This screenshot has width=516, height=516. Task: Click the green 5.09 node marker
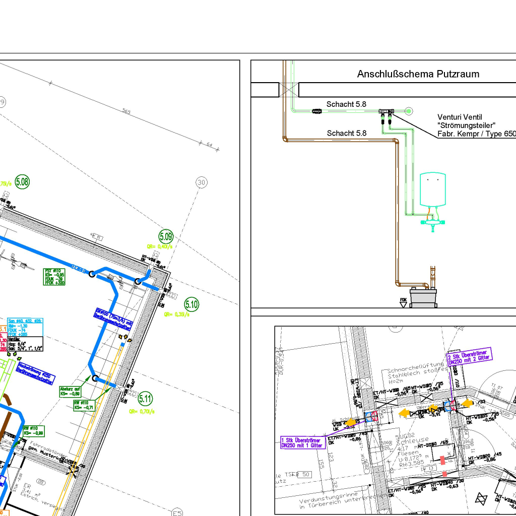point(166,236)
